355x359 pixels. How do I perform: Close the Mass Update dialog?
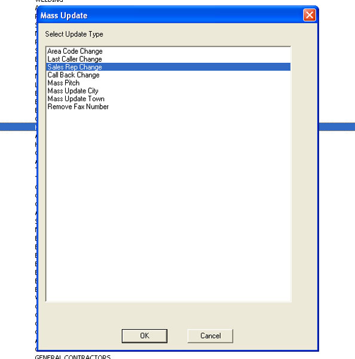[x=310, y=15]
